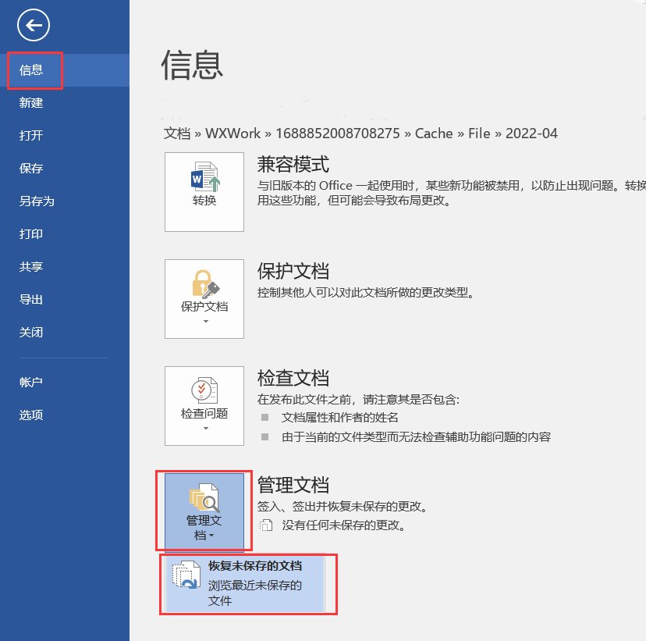Click the WXWork folder in path
This screenshot has height=641, width=646.
232,134
